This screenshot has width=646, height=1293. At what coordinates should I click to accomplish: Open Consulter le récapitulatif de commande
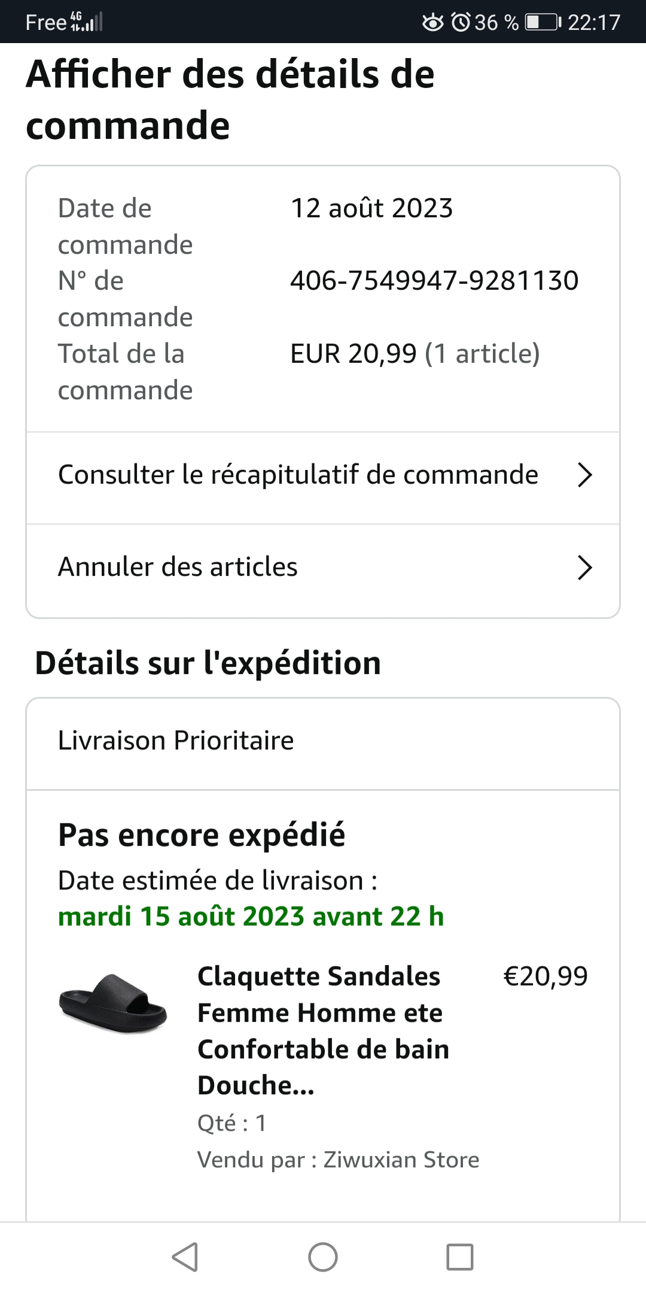[x=298, y=475]
